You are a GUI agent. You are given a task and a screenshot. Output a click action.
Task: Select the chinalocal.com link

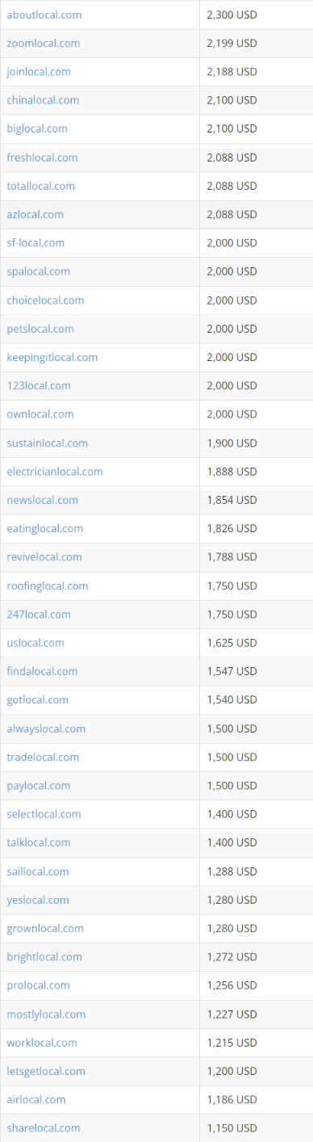[43, 100]
